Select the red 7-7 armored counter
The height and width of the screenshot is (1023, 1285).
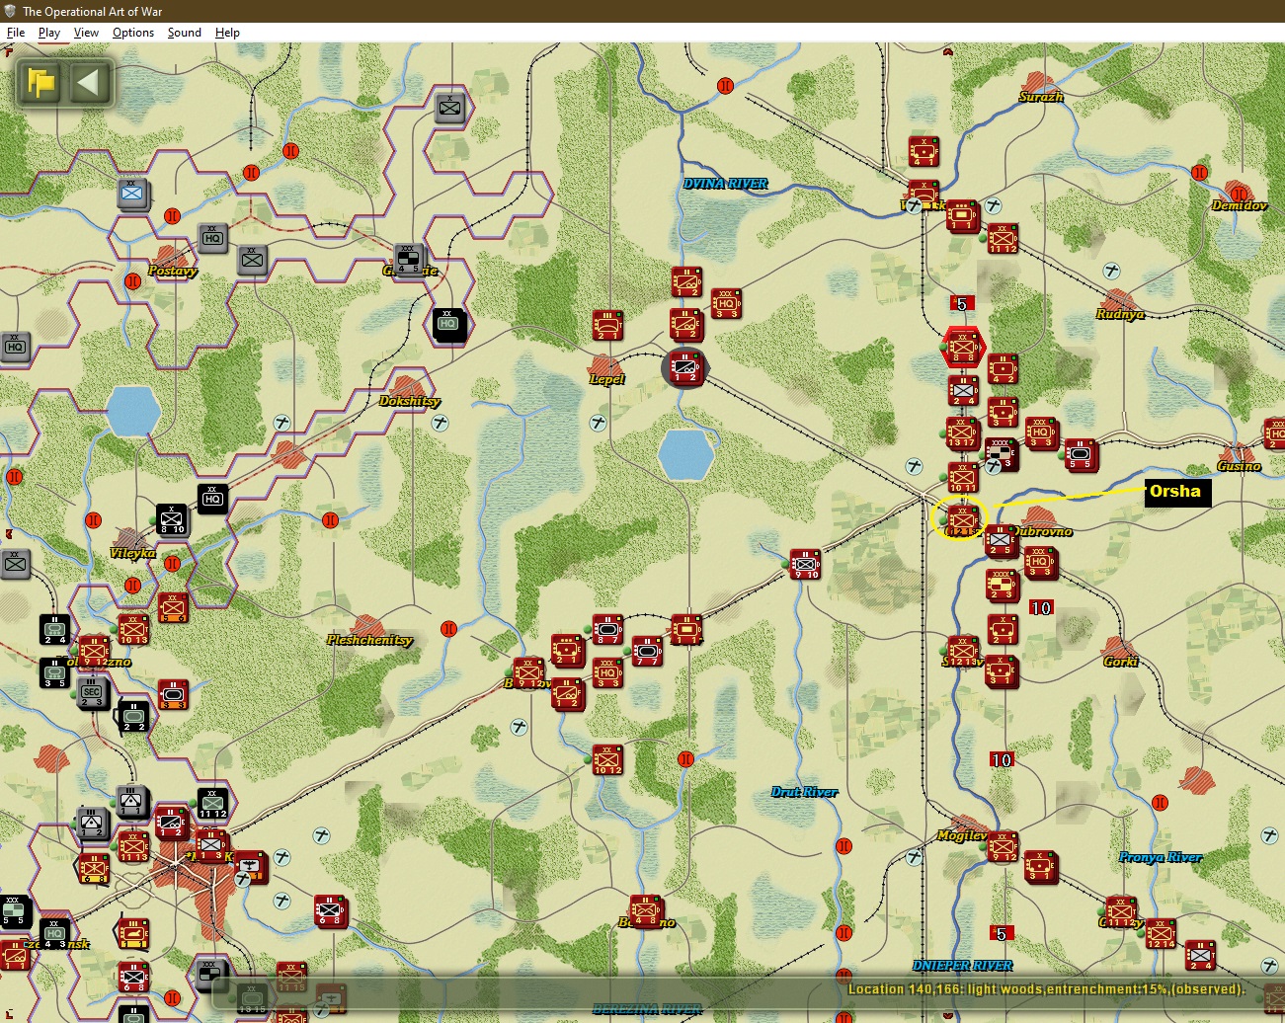[x=647, y=651]
